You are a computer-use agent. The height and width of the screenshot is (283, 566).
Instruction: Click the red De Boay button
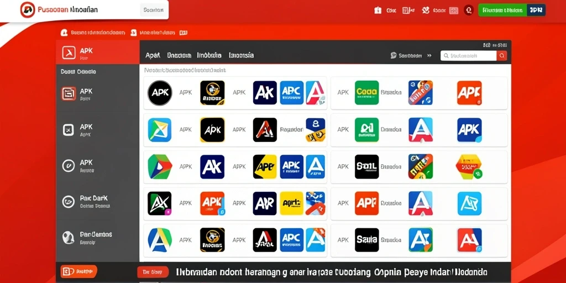[153, 272]
